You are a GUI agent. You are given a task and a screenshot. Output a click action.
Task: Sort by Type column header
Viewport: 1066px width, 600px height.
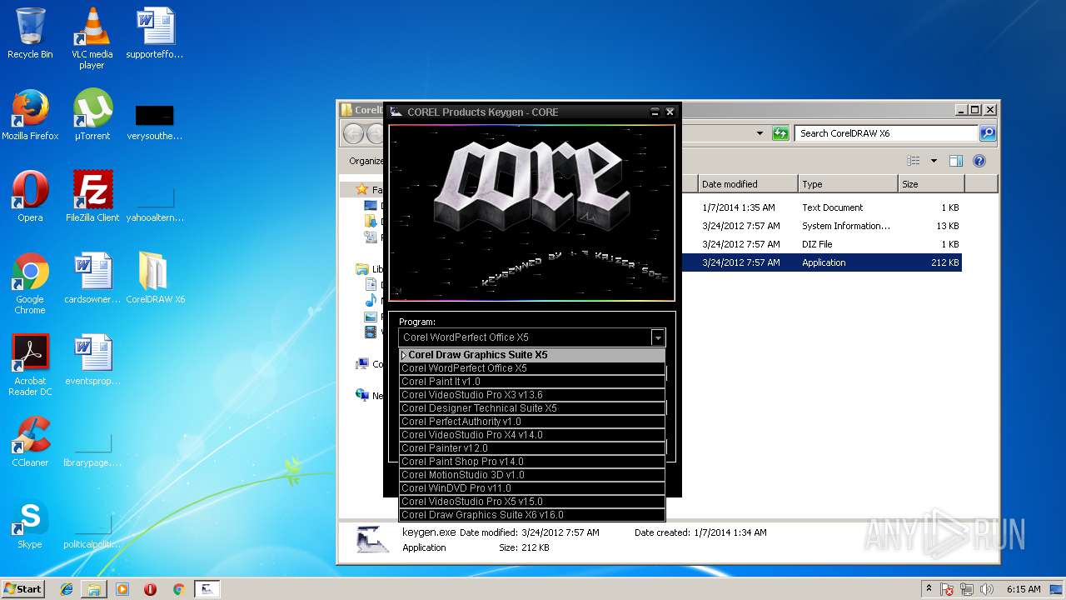coord(848,184)
